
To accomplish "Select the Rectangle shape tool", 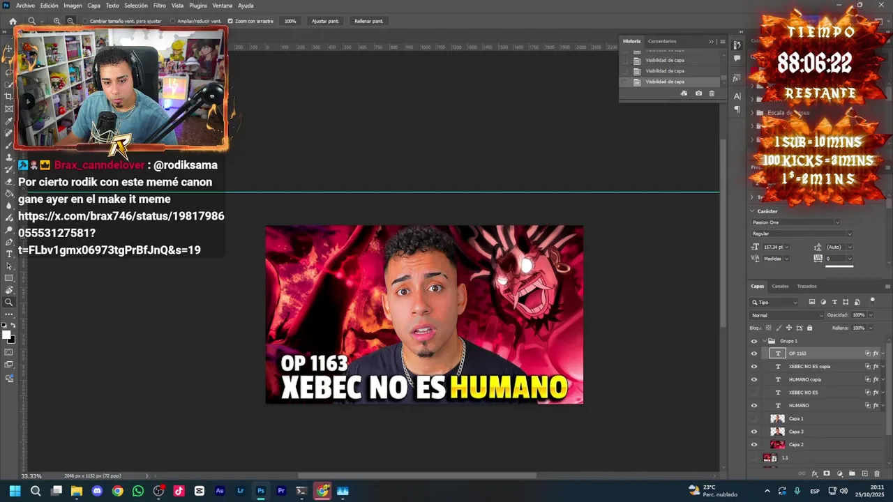I will (9, 278).
